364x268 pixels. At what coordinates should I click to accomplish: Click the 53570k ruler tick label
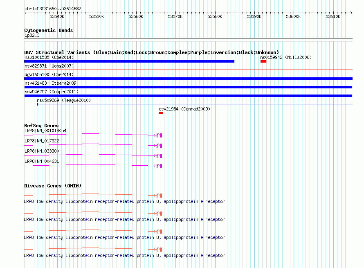pyautogui.click(x=175, y=17)
